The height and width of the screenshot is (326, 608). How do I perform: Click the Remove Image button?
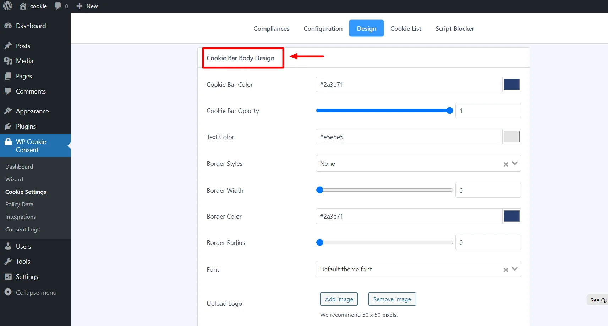(x=392, y=299)
